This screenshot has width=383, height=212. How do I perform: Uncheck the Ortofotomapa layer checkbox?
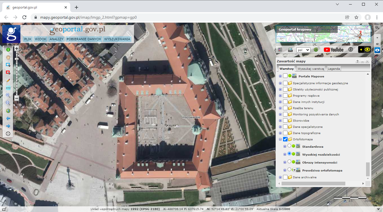click(x=285, y=139)
